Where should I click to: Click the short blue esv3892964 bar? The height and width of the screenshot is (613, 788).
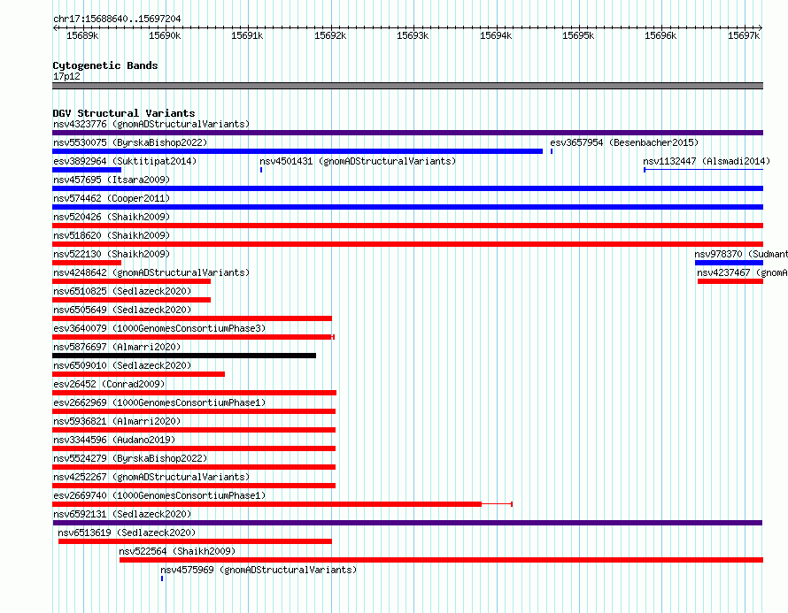87,170
